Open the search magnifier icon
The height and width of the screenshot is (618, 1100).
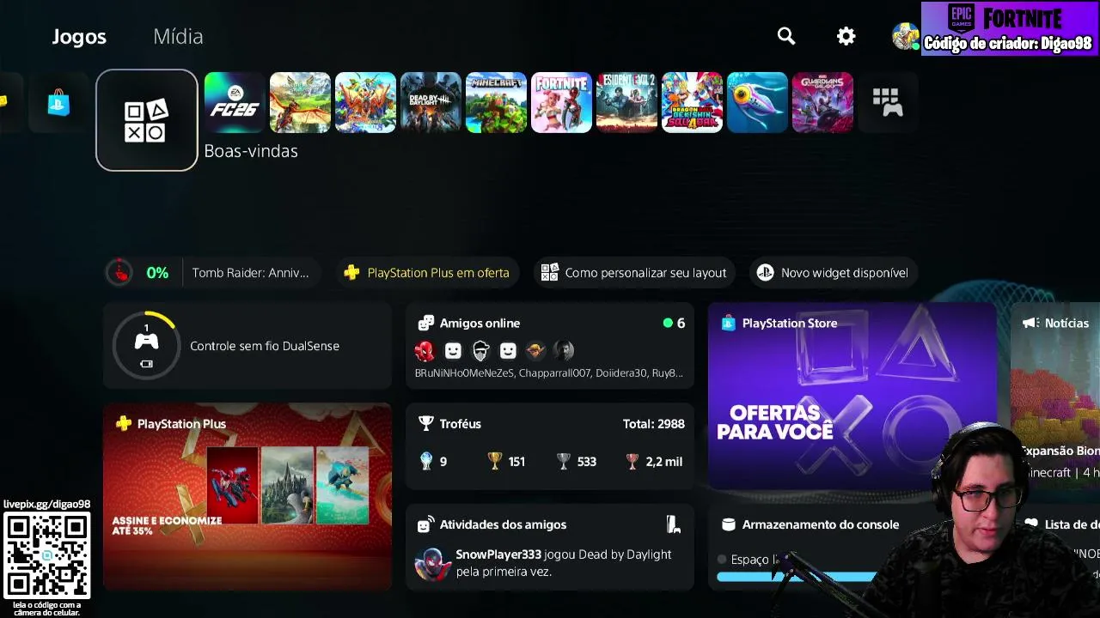(786, 36)
